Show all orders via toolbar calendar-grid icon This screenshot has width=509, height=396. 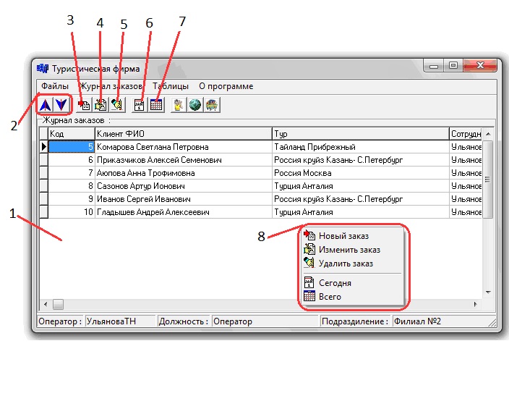[155, 106]
